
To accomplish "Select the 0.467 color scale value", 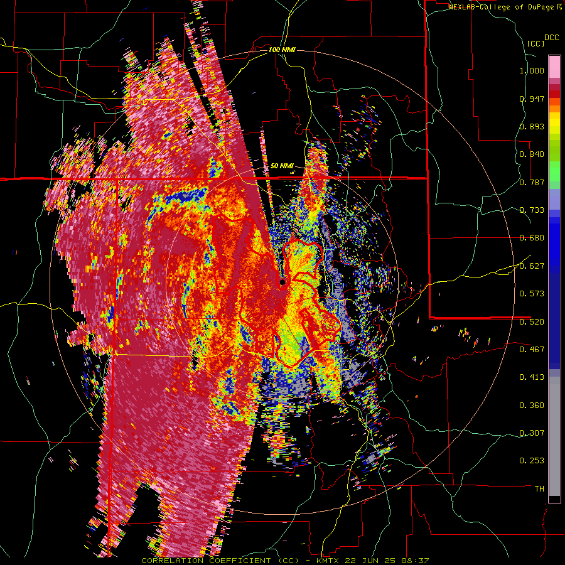I will (x=532, y=349).
